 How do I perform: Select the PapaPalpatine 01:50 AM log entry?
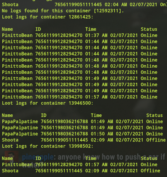click(x=83, y=134)
